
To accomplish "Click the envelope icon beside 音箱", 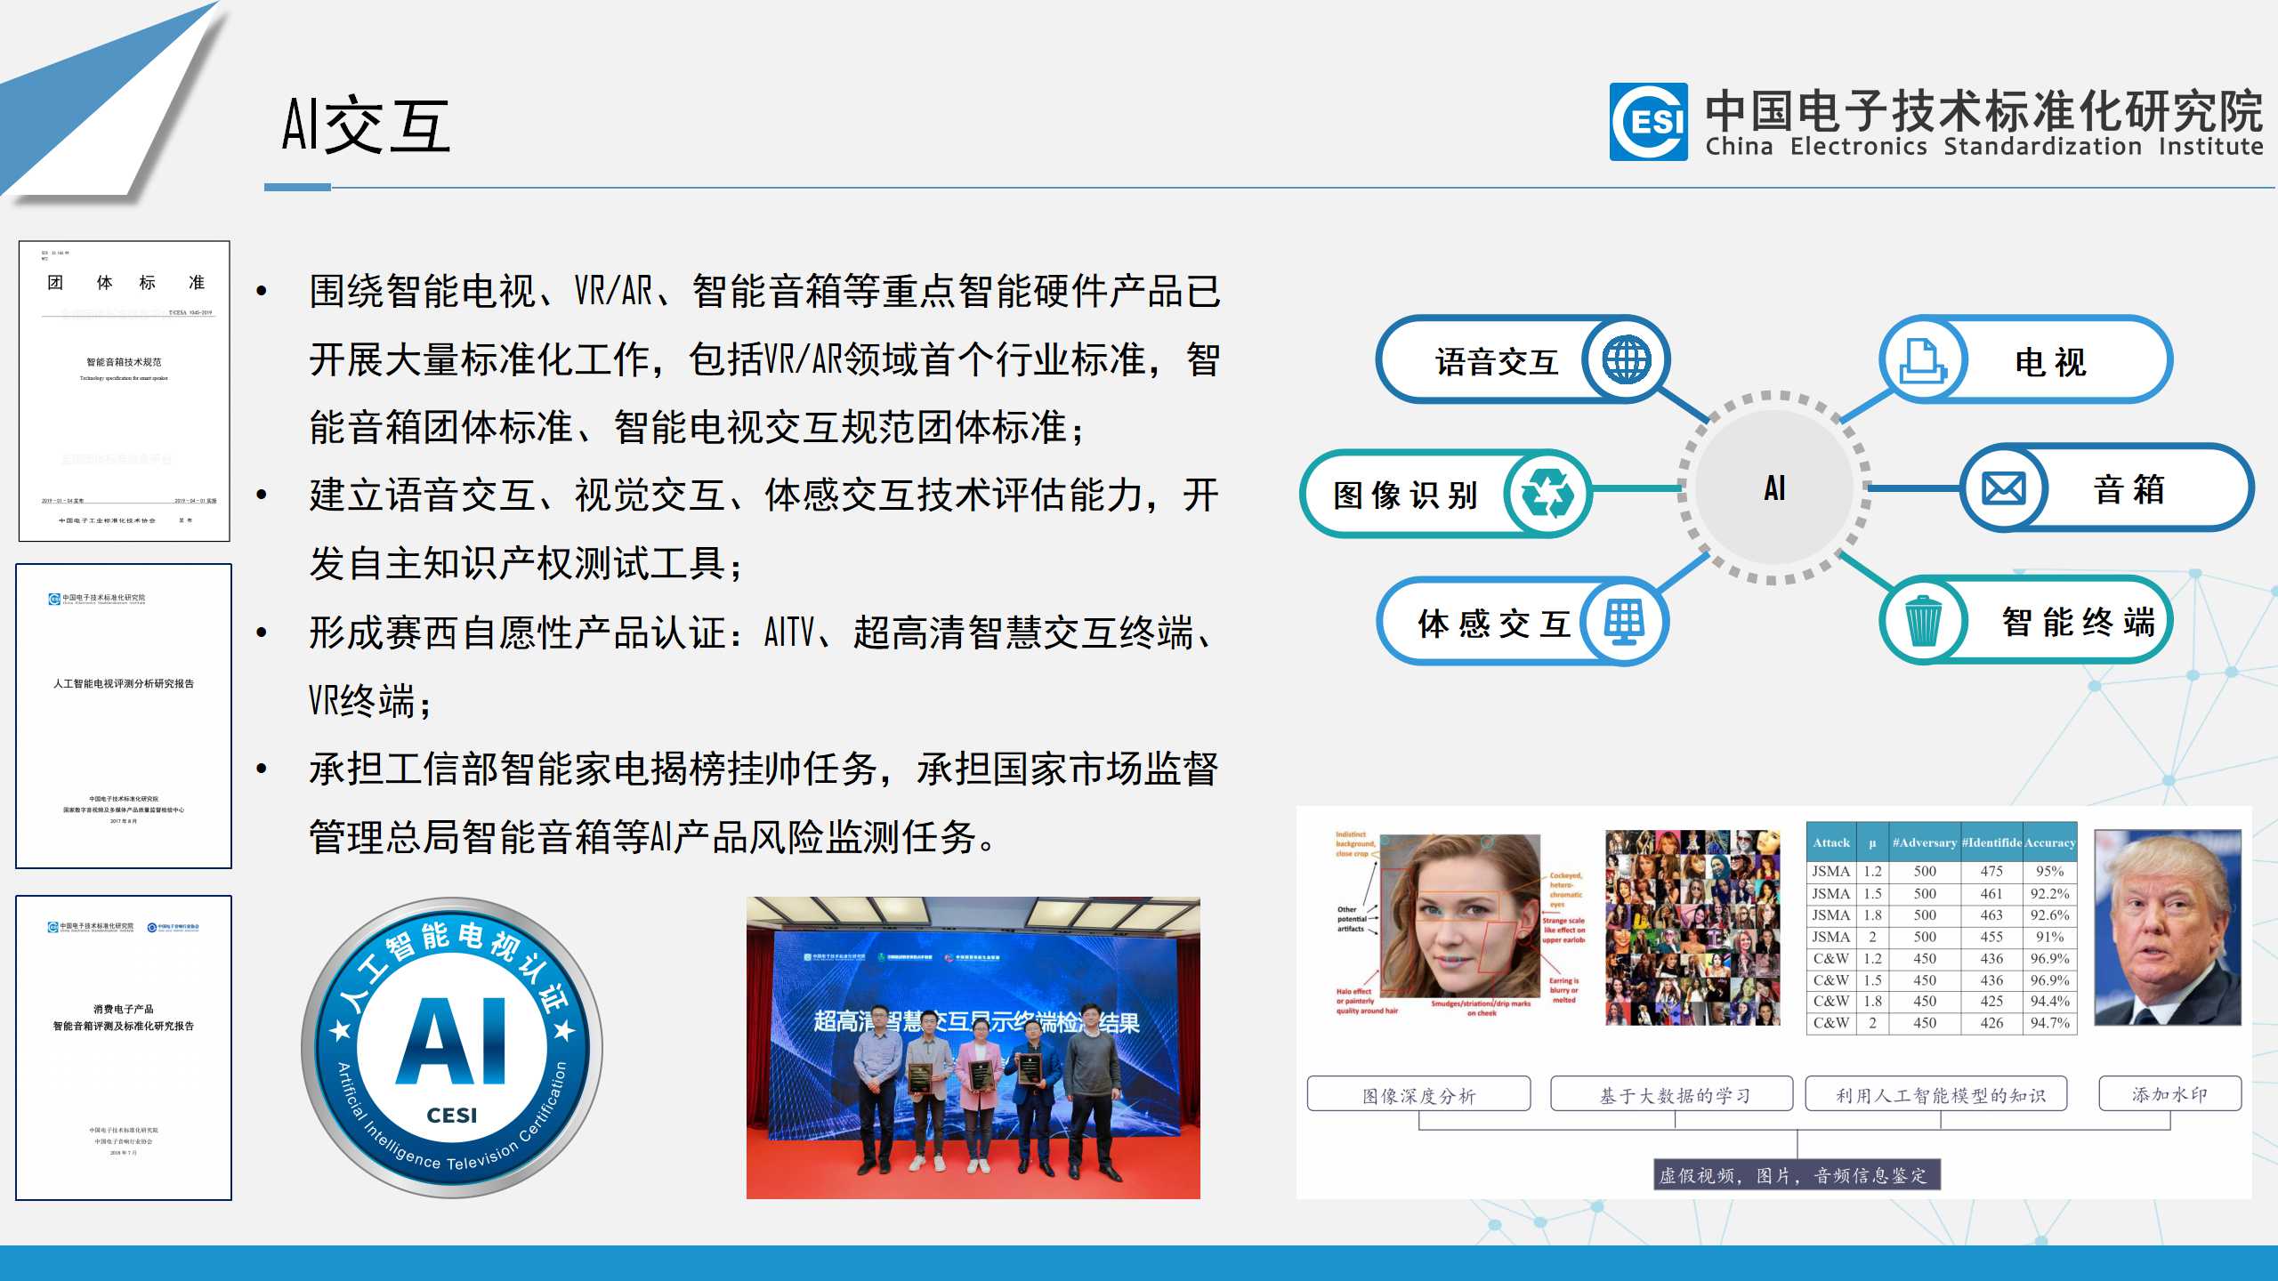I will 2004,488.
